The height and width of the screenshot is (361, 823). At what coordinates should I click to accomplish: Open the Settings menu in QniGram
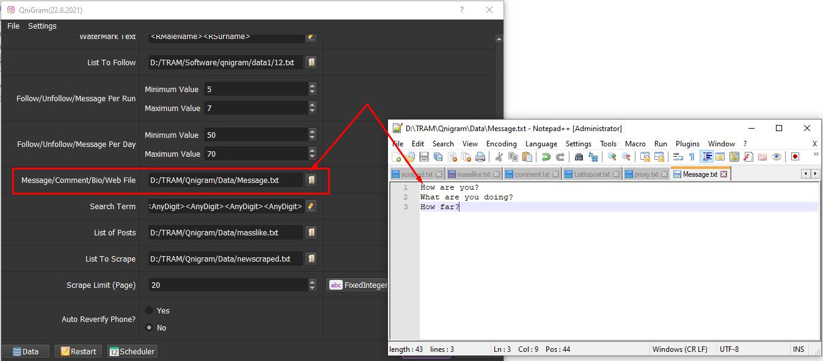(x=42, y=26)
